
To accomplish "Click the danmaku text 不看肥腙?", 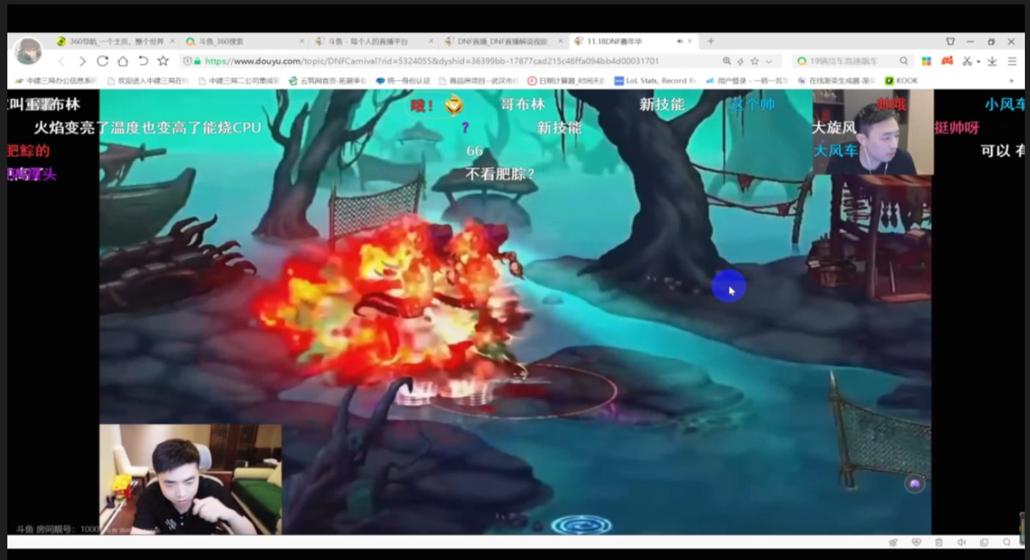I will [x=500, y=174].
